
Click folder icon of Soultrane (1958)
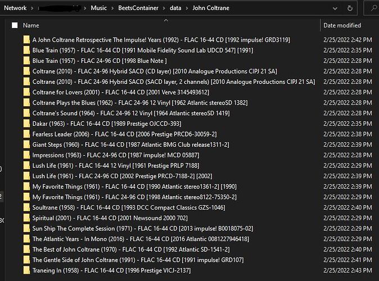26,207
